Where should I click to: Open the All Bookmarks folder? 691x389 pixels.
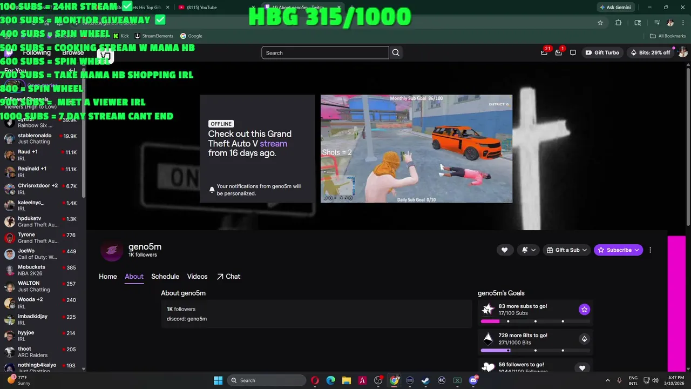click(x=668, y=36)
